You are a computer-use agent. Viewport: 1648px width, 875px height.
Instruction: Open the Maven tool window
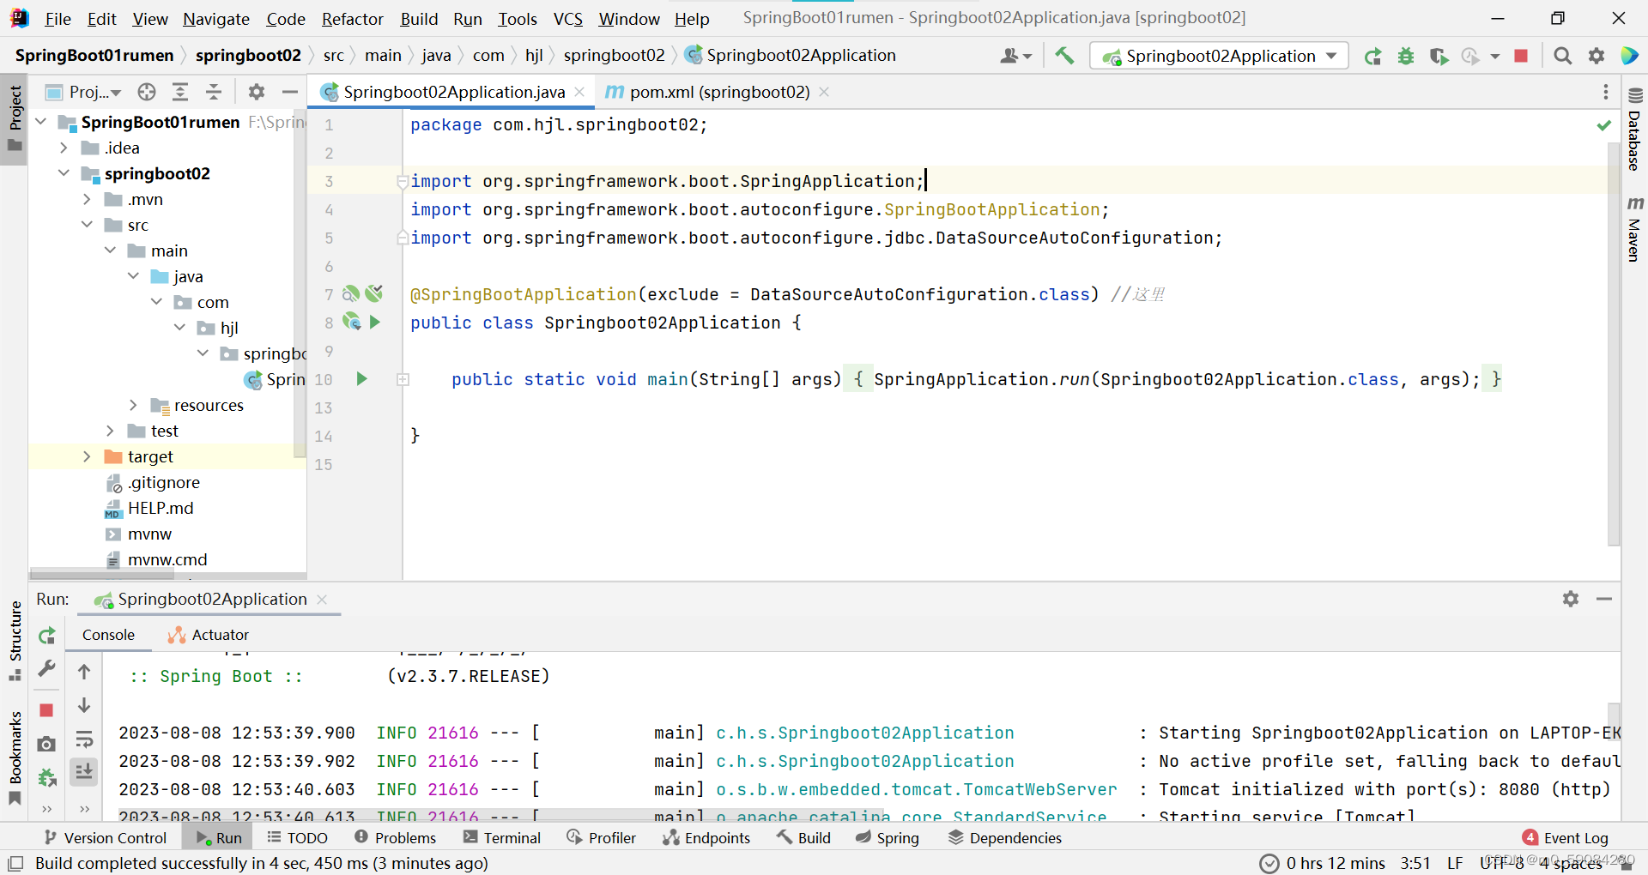coord(1635,227)
